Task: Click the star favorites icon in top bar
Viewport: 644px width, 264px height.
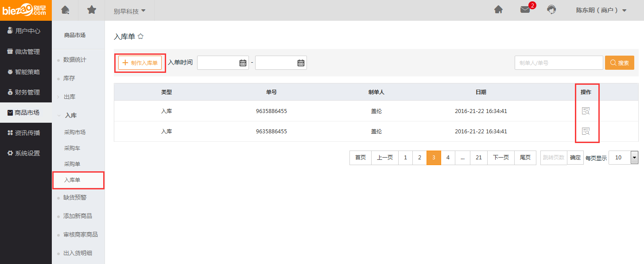Action: coord(92,10)
